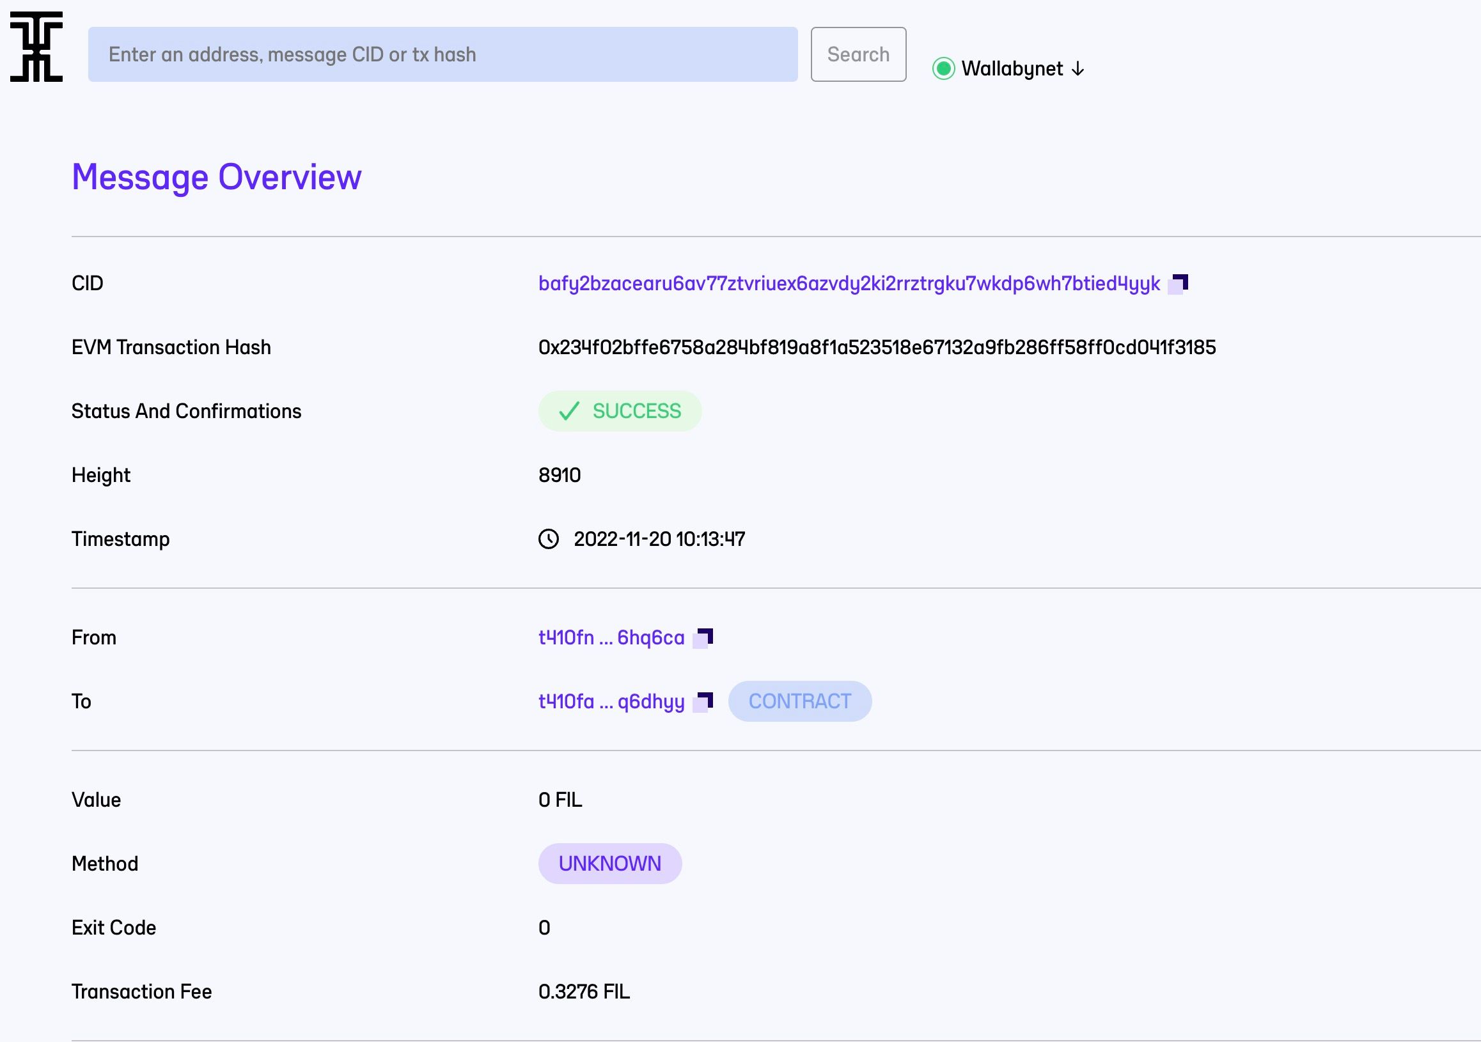Open the From address t410fn ... 6hq6ca
Image resolution: width=1481 pixels, height=1042 pixels.
click(611, 638)
